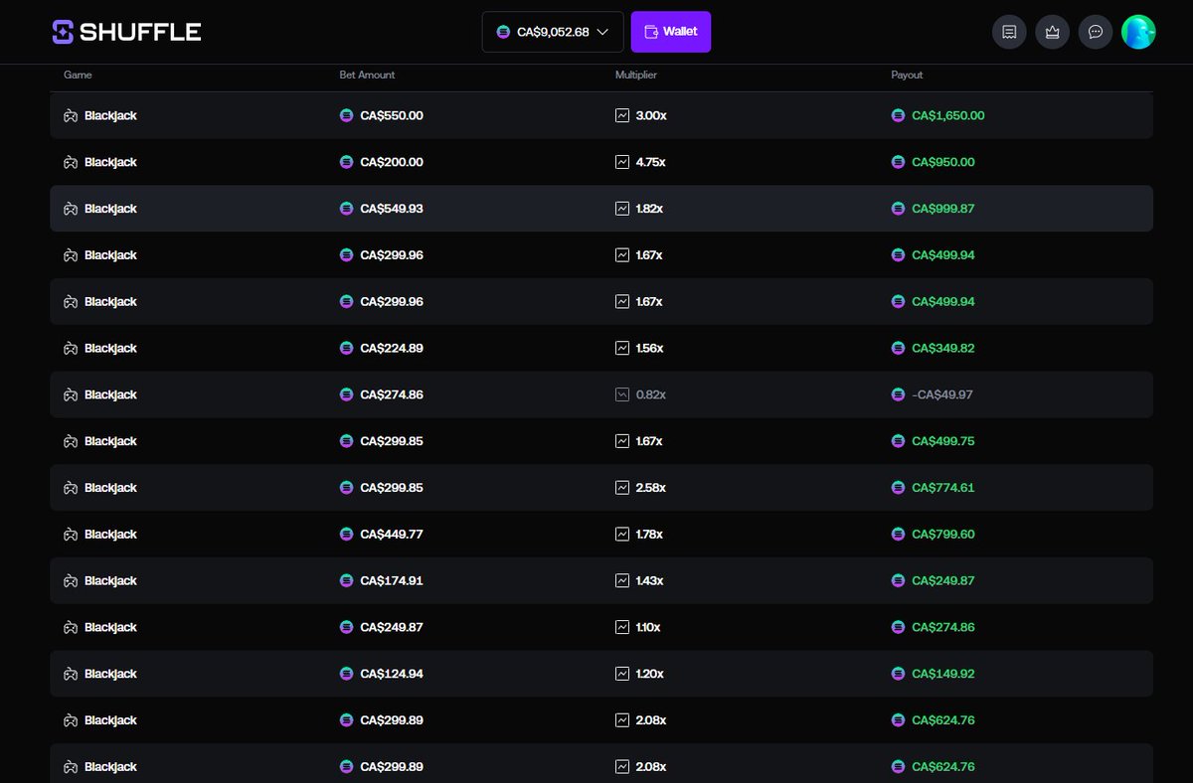Select the CA$1,650.00 payout value
The height and width of the screenshot is (783, 1193).
pyautogui.click(x=948, y=115)
